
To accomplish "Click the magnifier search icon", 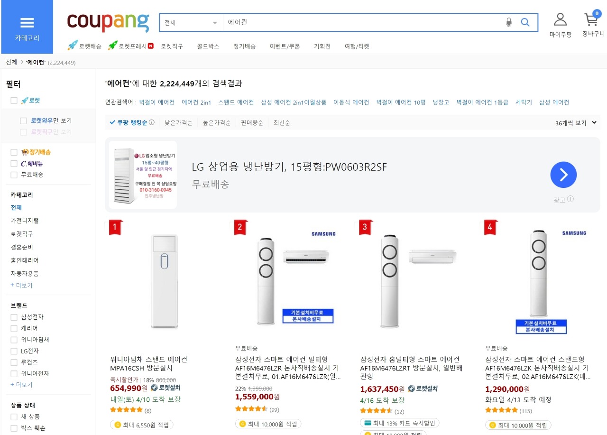I will [x=525, y=22].
